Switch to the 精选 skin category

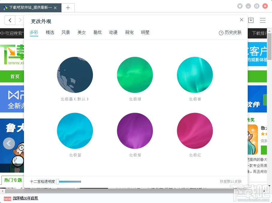50,32
